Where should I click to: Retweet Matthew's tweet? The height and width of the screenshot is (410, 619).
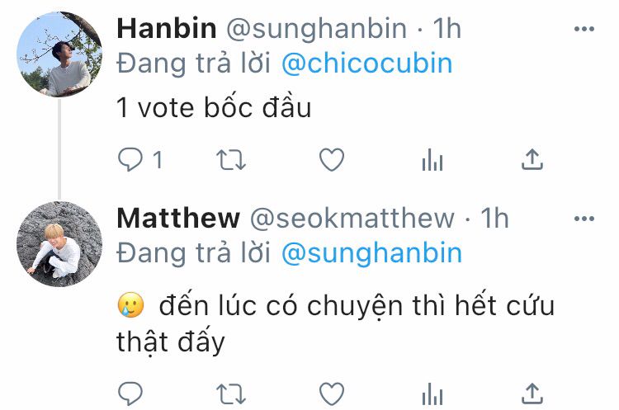pyautogui.click(x=231, y=394)
